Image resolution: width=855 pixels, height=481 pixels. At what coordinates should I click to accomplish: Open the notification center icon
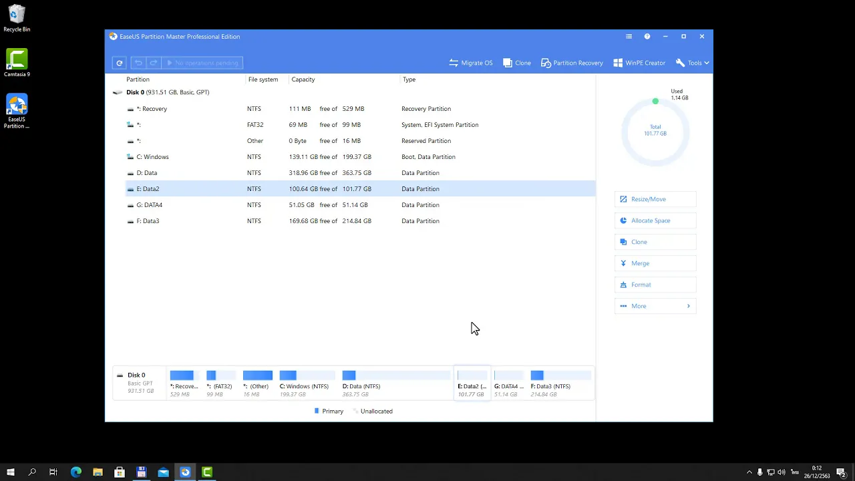click(x=841, y=472)
